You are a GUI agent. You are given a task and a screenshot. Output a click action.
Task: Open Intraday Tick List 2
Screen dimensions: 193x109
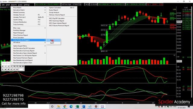28,17
